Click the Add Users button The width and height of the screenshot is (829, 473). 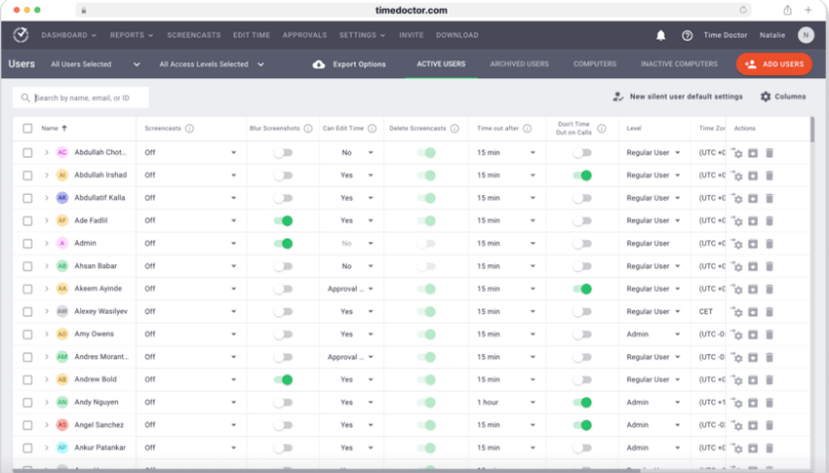pyautogui.click(x=774, y=64)
